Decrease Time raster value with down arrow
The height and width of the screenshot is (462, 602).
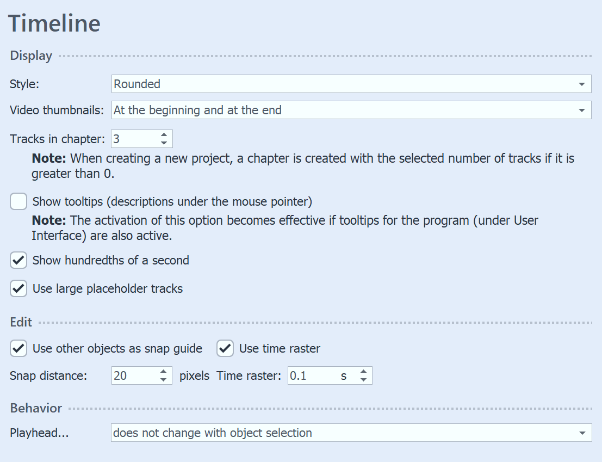364,379
